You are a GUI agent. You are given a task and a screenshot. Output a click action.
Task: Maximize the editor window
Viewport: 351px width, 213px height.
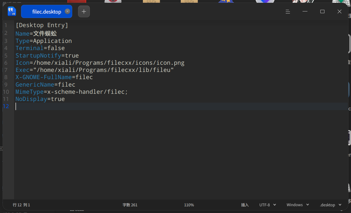pos(322,12)
